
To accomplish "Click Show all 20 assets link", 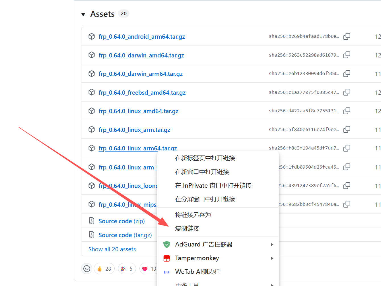I will 112,249.
